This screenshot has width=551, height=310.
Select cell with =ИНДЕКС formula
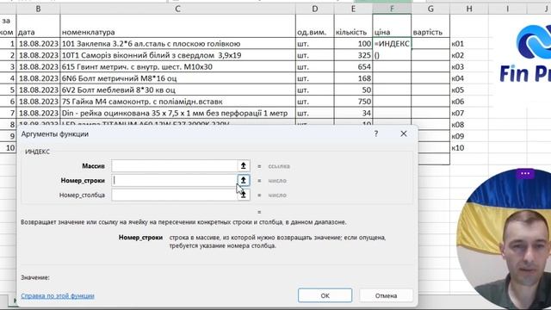(x=392, y=44)
